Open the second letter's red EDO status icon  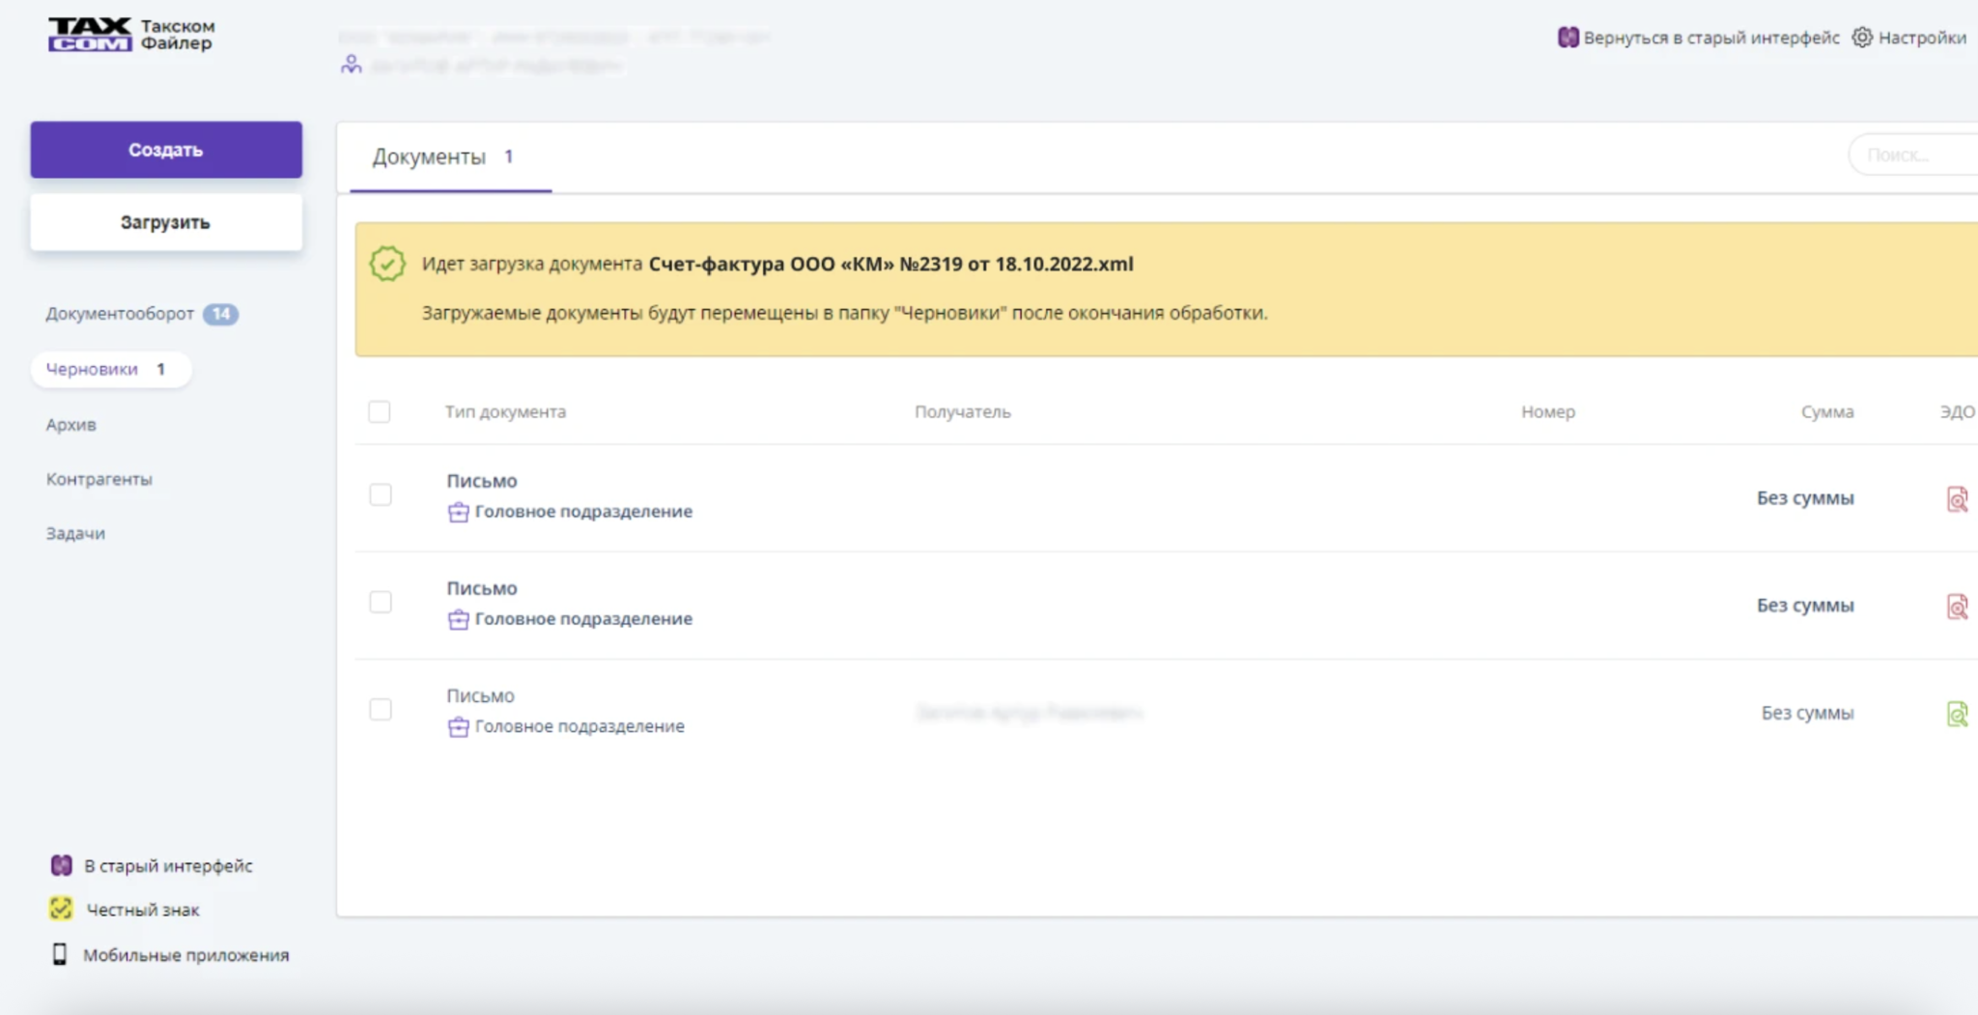[1957, 606]
